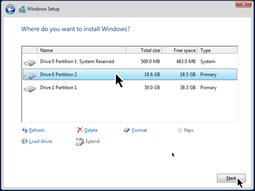Click the drive icon for Drive 1 Partition 1
The image size is (255, 191).
30,89
